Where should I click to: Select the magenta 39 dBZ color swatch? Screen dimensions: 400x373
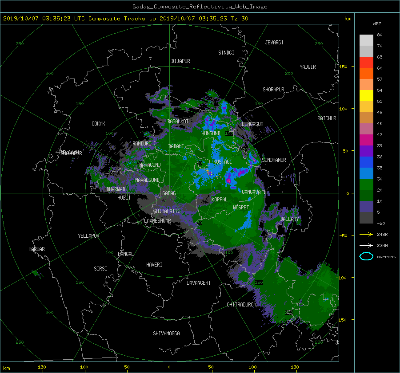point(366,140)
